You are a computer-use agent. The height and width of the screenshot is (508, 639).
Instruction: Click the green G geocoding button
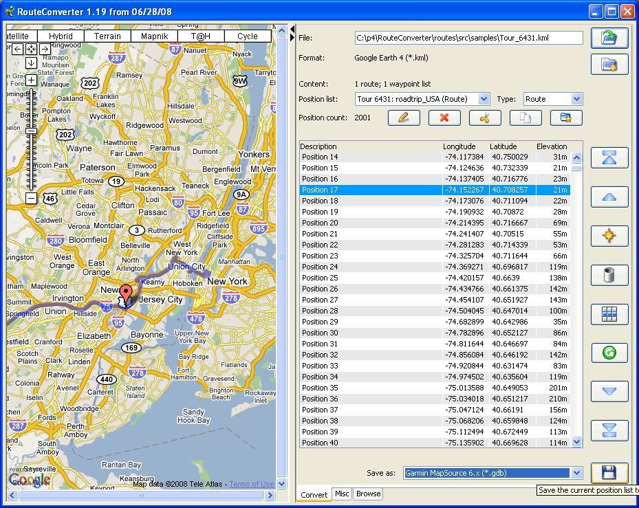point(609,353)
